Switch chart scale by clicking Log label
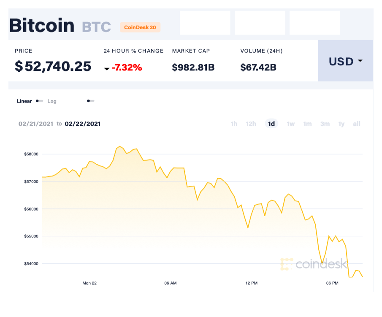 52,101
